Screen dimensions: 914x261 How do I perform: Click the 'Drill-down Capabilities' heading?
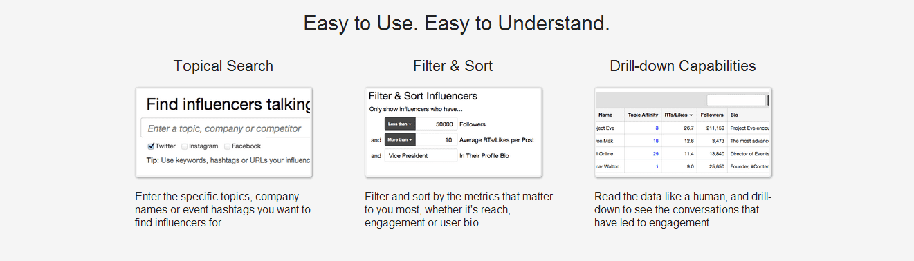pos(683,66)
